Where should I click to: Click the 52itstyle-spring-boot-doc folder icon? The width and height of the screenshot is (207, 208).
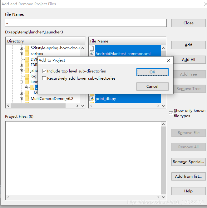tap(27, 48)
